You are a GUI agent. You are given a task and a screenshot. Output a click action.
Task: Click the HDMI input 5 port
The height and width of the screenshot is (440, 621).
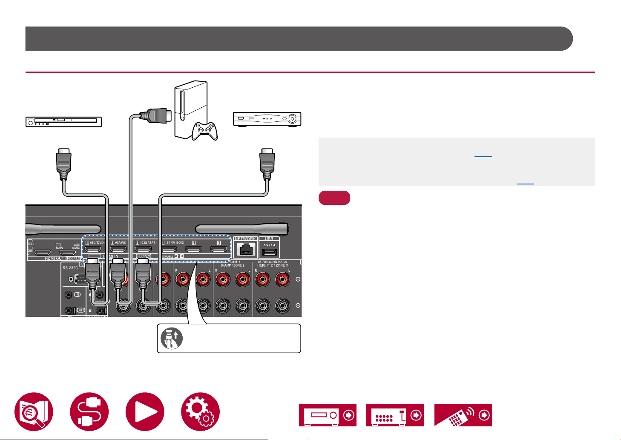[x=193, y=249]
